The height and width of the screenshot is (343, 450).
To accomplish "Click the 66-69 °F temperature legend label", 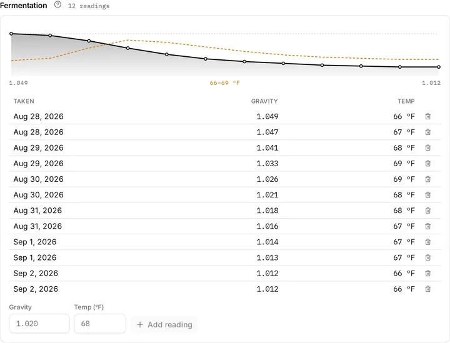I will [225, 83].
